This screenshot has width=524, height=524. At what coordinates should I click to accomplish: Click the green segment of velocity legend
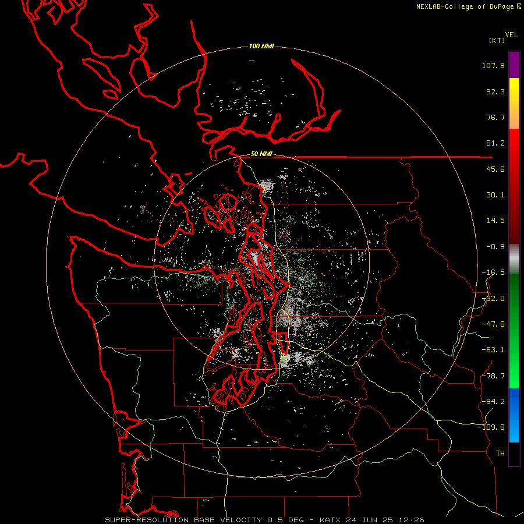(x=514, y=331)
